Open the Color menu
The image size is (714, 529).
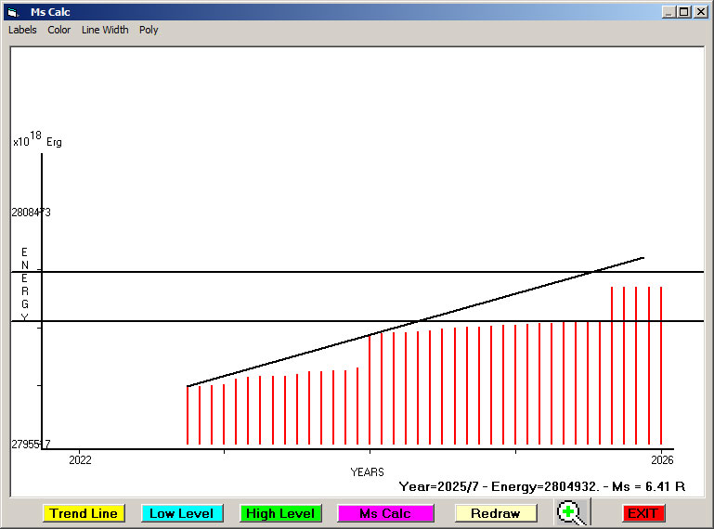pos(59,30)
